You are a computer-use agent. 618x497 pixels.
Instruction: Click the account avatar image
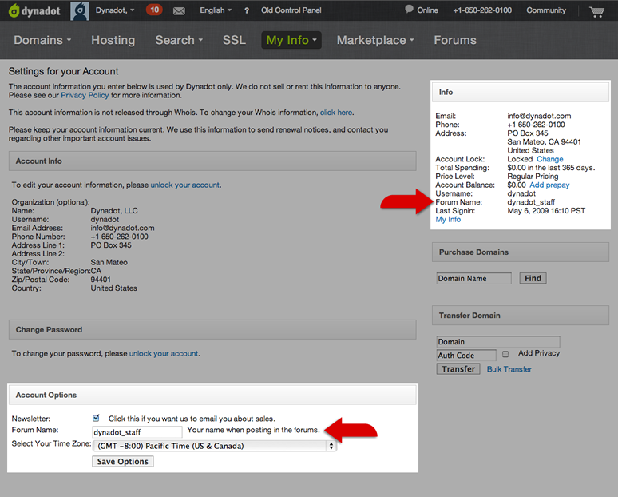pos(80,10)
